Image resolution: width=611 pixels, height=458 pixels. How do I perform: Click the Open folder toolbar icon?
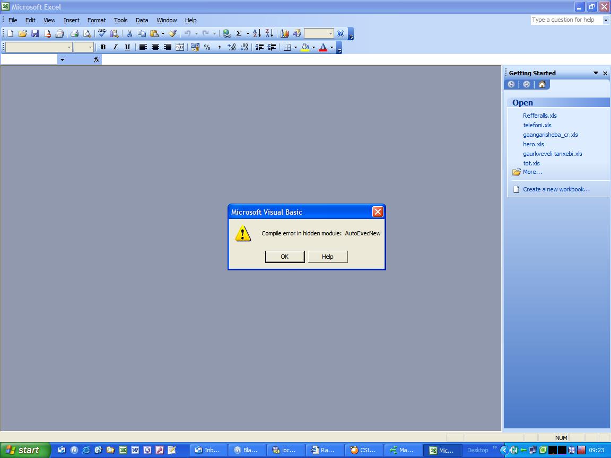click(23, 33)
